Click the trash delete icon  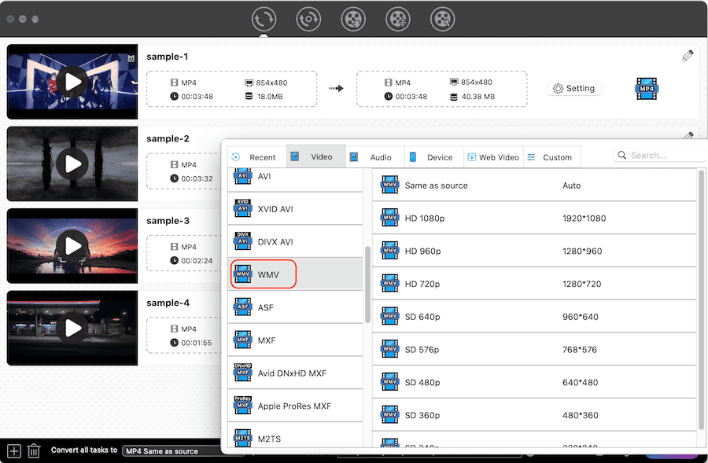point(34,451)
